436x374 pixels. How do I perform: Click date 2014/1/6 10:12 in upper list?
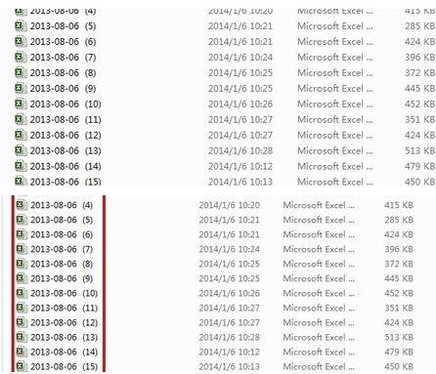click(x=240, y=167)
